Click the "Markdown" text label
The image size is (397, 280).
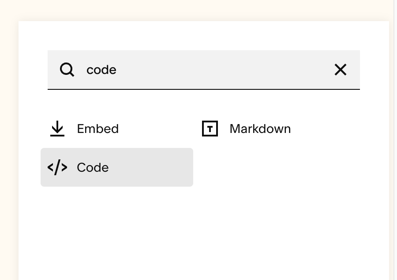[x=260, y=129]
